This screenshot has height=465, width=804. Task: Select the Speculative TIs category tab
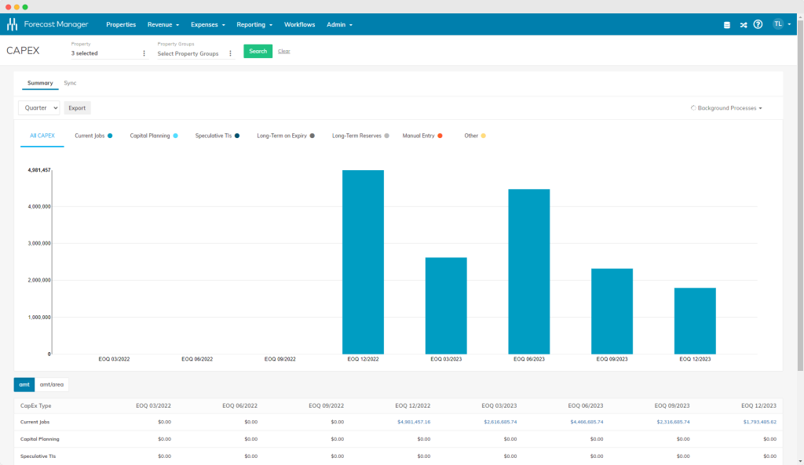[x=217, y=136]
